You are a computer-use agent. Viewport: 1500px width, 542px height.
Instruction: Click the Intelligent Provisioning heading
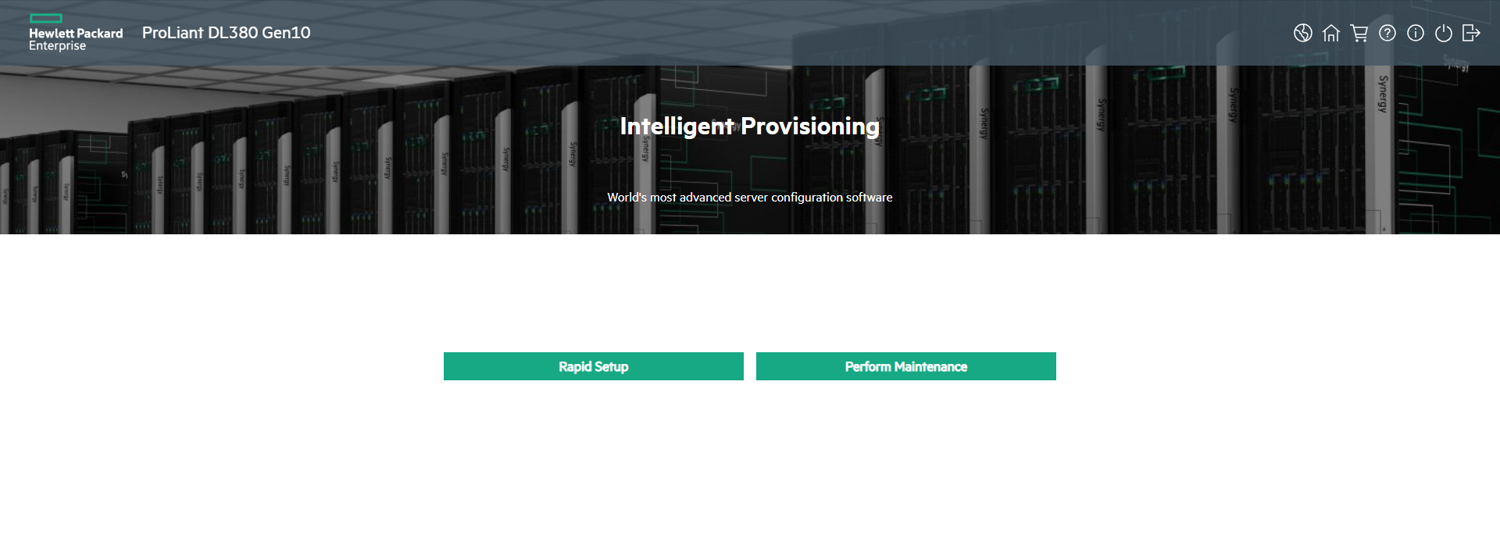point(749,126)
